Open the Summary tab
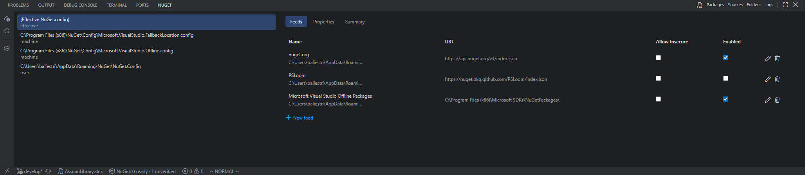Viewport: 805px width, 175px height. pyautogui.click(x=355, y=22)
